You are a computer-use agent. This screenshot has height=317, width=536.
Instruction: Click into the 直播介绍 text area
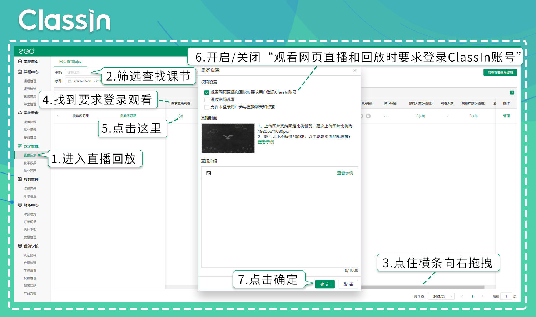[279, 224]
